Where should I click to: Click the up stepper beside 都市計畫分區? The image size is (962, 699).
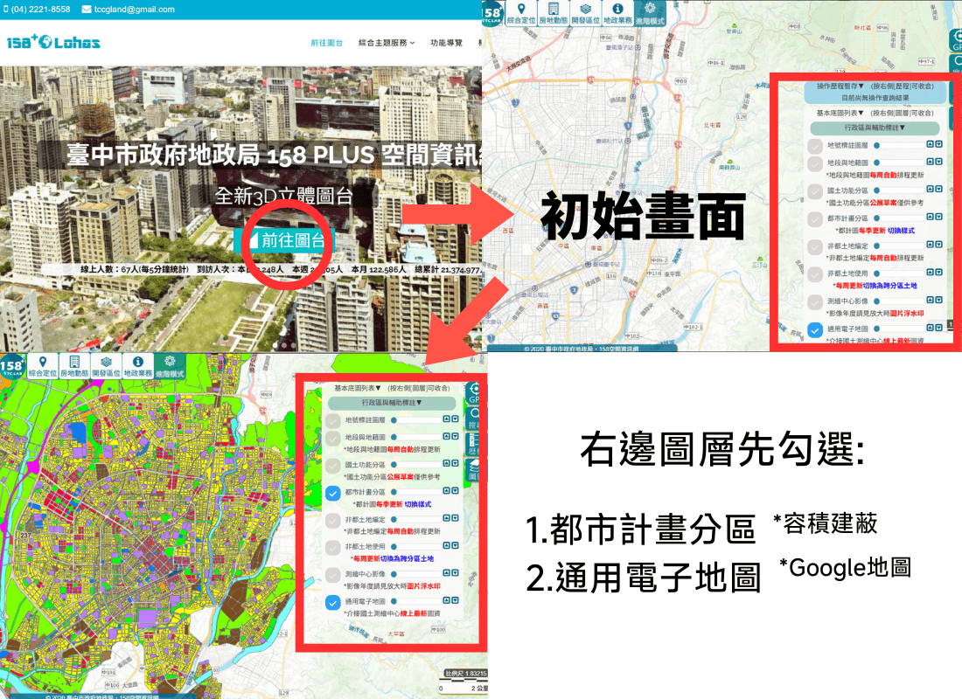[x=929, y=215]
